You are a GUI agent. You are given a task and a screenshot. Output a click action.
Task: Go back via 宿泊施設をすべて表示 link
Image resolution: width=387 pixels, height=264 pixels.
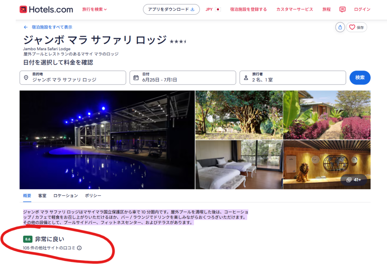(x=52, y=27)
